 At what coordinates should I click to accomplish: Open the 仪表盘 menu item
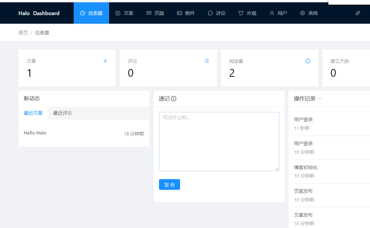[x=91, y=13]
